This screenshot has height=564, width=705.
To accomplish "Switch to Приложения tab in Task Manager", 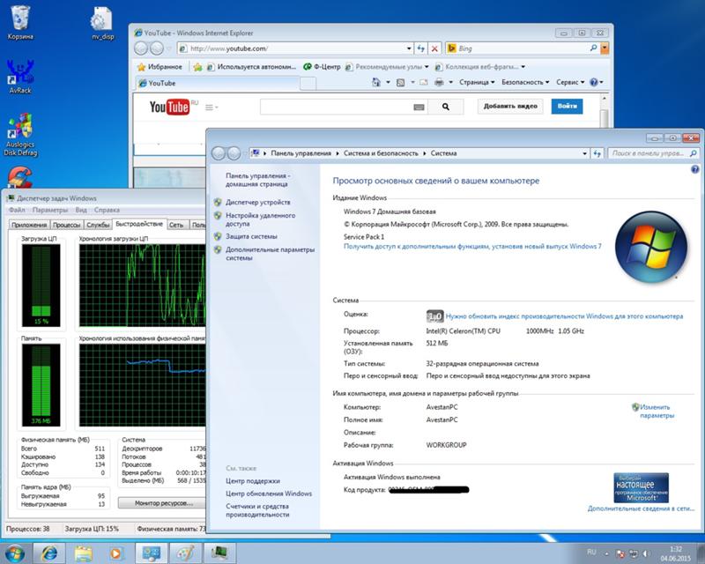I will [29, 225].
